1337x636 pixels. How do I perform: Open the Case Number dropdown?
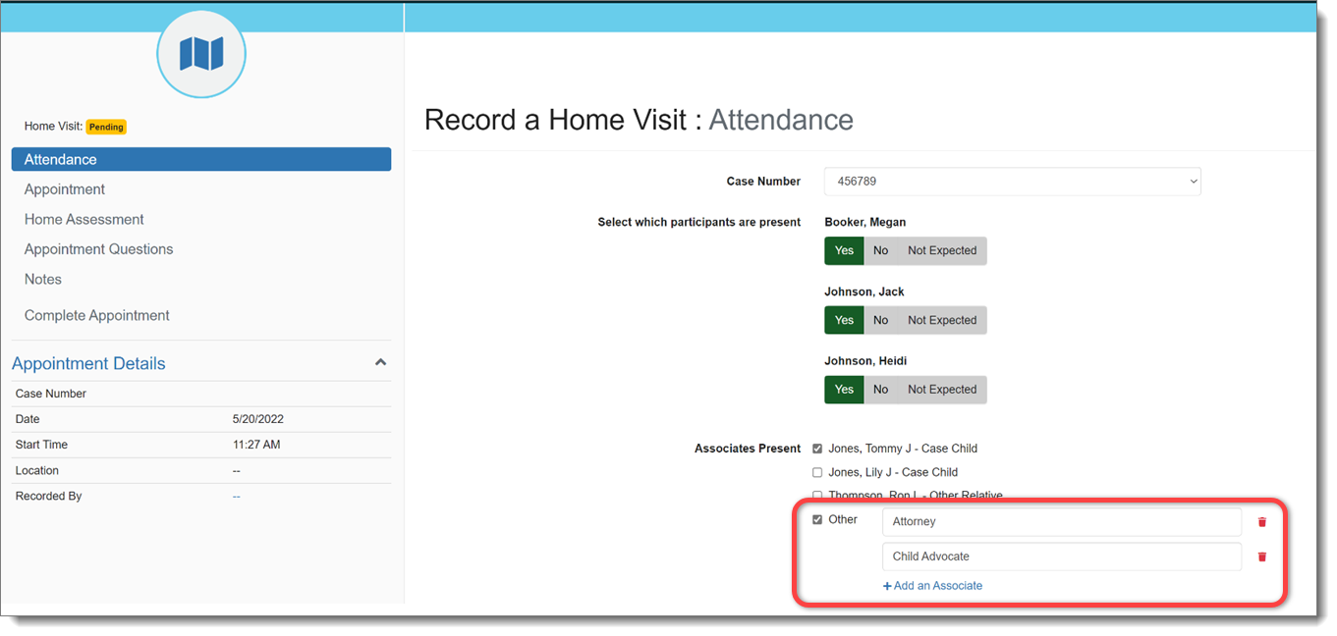(1012, 182)
